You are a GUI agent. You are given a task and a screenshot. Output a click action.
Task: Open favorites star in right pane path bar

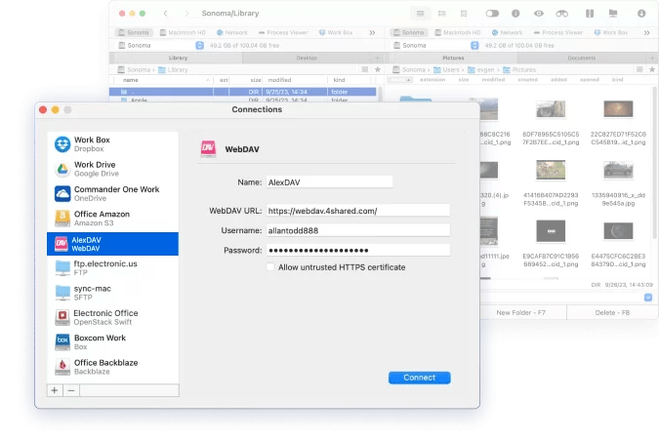pos(652,69)
